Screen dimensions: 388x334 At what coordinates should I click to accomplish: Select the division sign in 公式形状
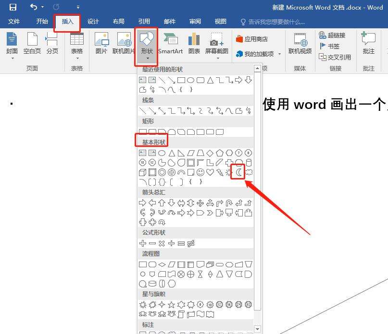click(x=171, y=243)
